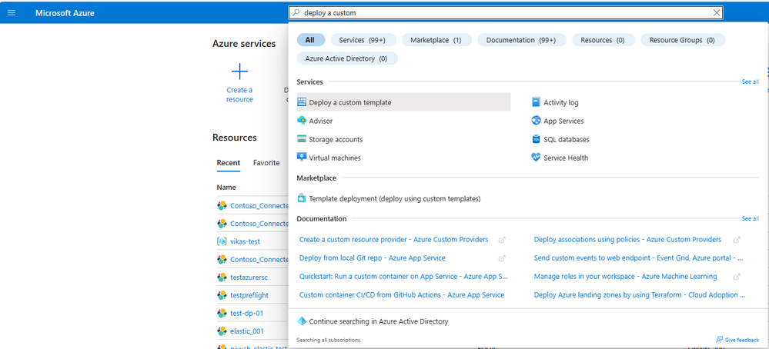Click external link icon beside Manage roles in your workspace
Screen dimensions: 769x349
pos(737,277)
